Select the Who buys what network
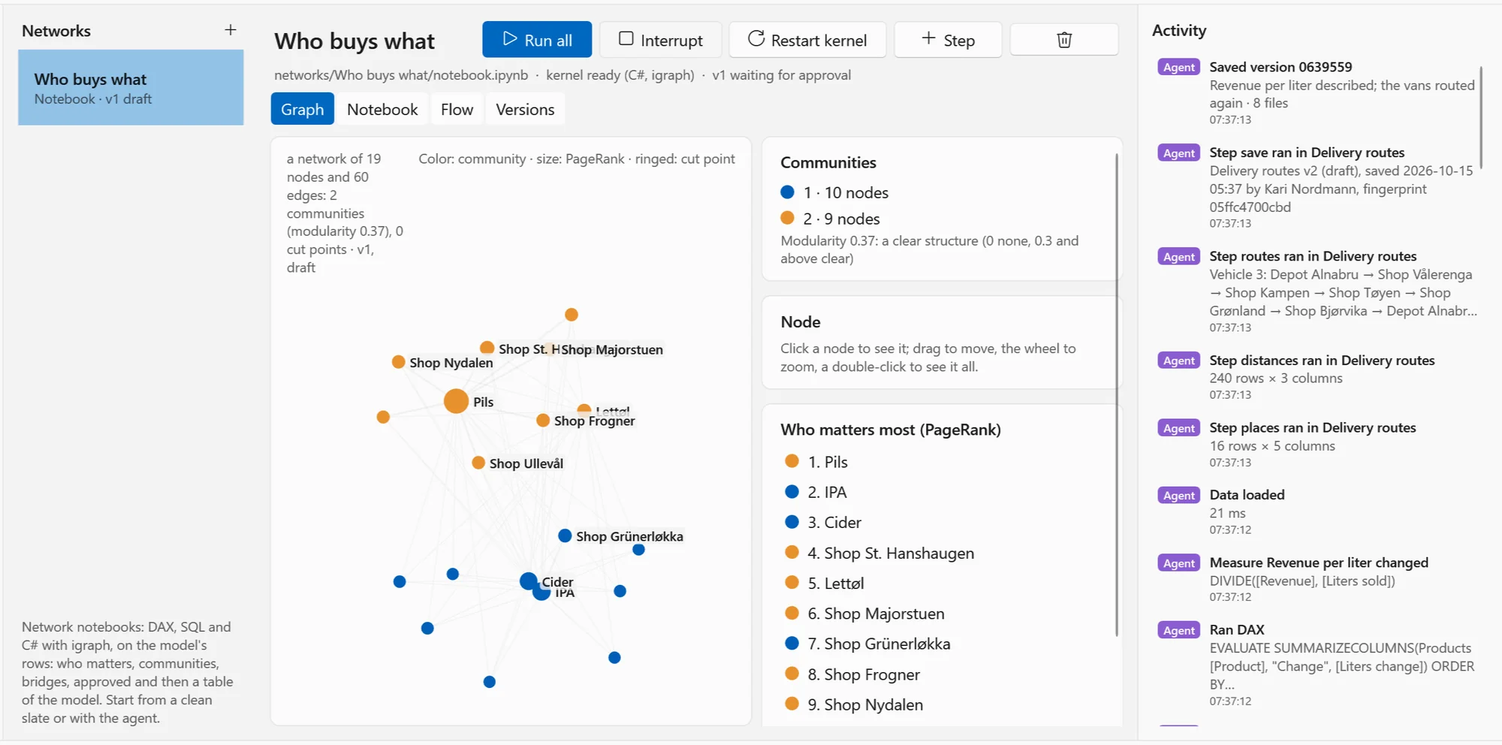This screenshot has width=1502, height=745. 131,88
